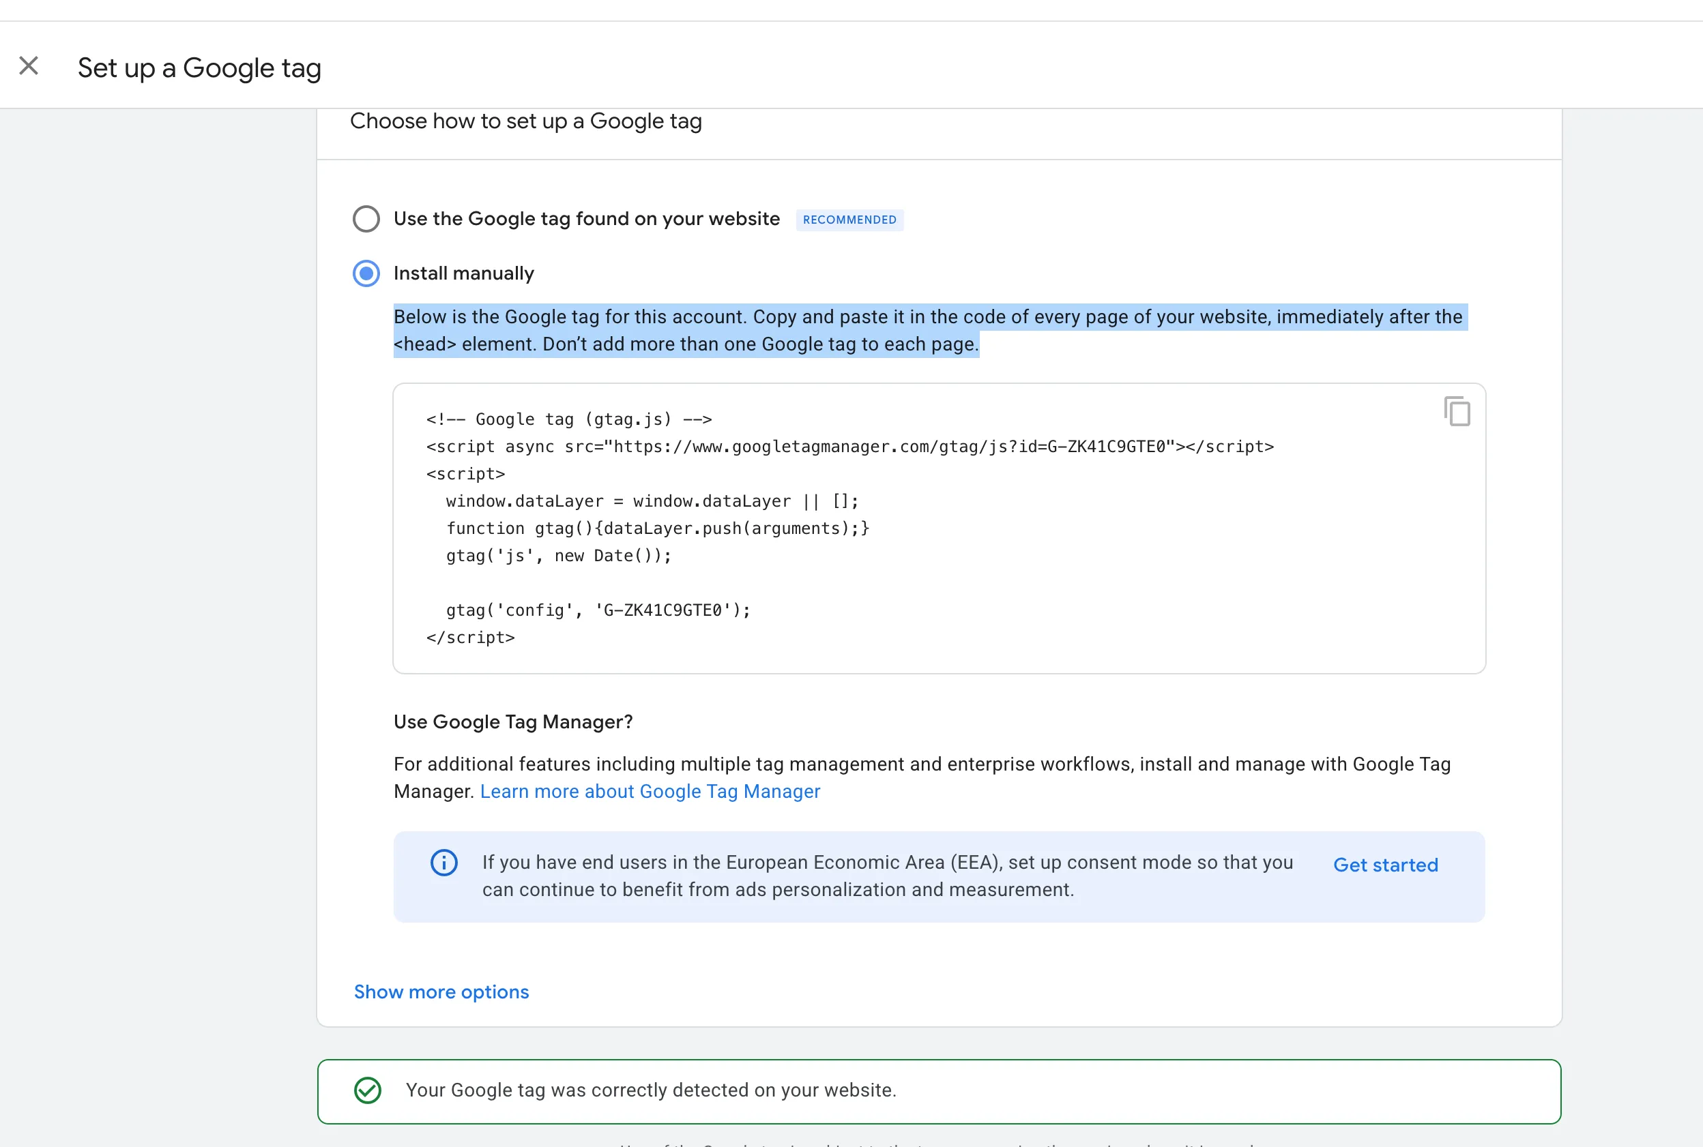The height and width of the screenshot is (1147, 1703).
Task: Copy the Google tag code snippet
Action: tap(1457, 411)
